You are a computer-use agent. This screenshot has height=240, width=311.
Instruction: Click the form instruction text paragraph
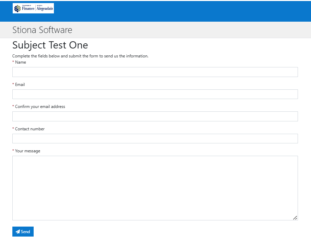[x=80, y=56]
